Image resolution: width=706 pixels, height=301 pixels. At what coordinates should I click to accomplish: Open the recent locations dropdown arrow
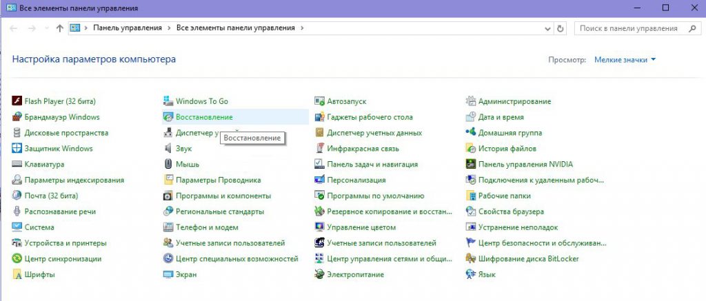[x=47, y=28]
